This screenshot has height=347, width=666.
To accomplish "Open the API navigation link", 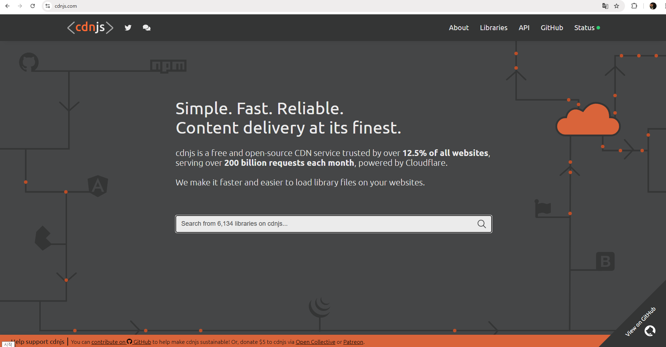I will pos(524,28).
